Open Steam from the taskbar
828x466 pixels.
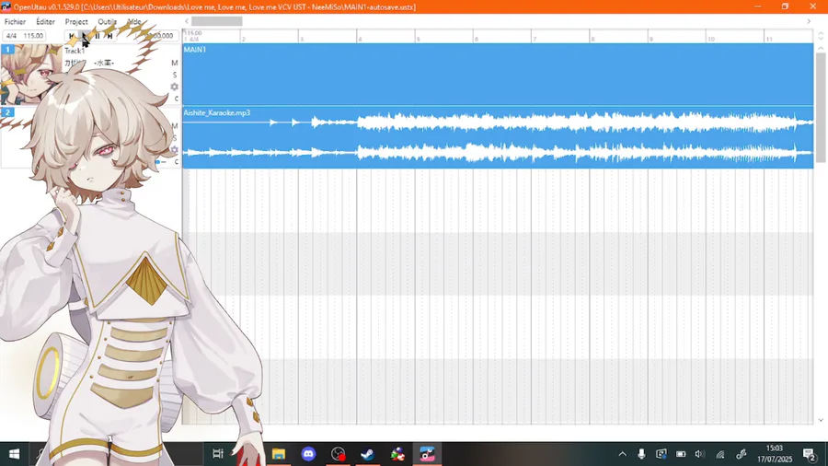coord(367,454)
